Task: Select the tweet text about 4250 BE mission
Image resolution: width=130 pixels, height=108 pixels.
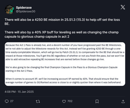Action: coord(62,22)
